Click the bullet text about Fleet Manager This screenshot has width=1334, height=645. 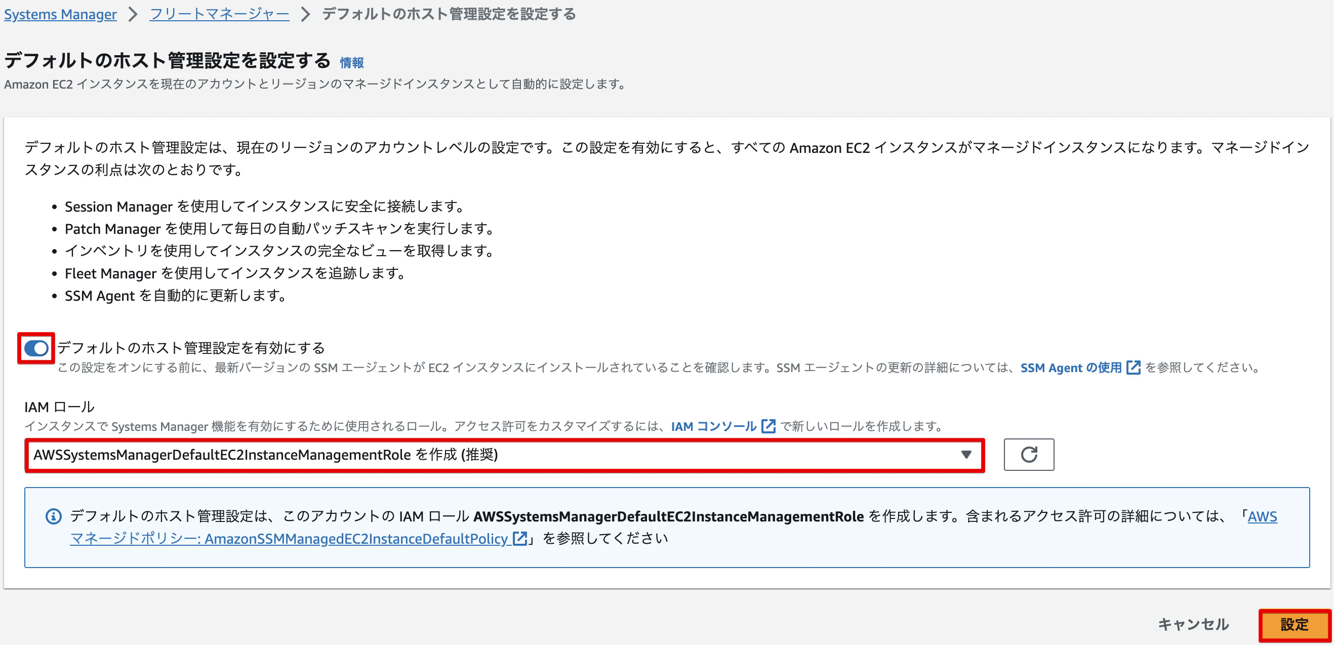click(237, 273)
